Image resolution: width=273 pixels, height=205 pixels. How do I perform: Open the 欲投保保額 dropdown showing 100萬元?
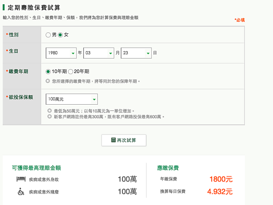tap(71, 99)
